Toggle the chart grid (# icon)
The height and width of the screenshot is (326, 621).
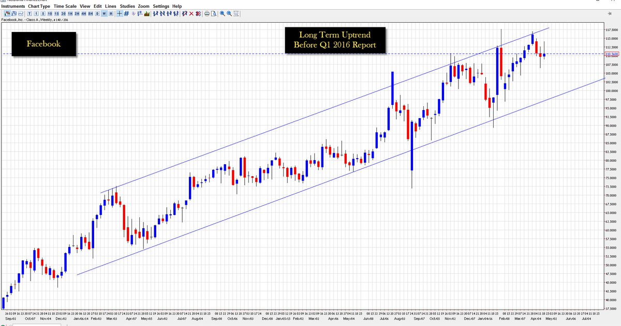click(126, 13)
